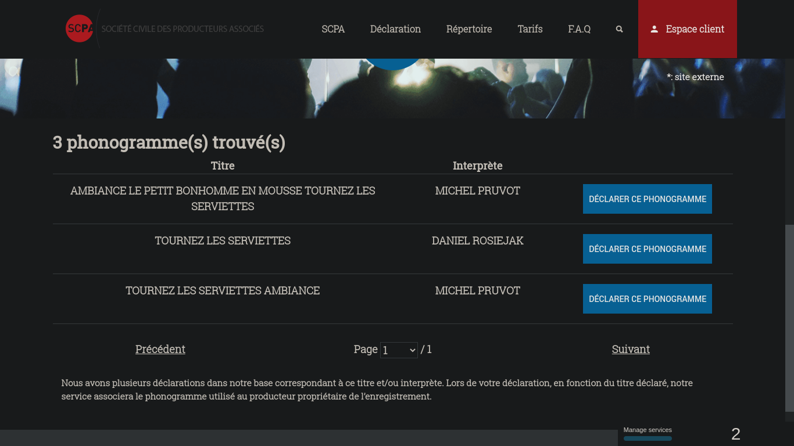Click title AMBIANCE LE PETIT BONHOMME EN MOUSSE

pos(223,198)
